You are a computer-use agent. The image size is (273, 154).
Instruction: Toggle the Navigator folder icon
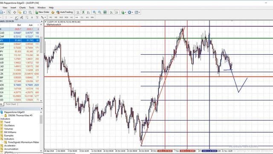click(x=20, y=12)
